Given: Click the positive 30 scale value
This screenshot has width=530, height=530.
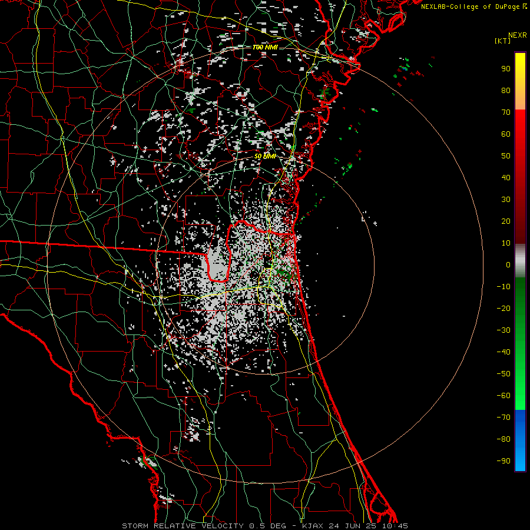Looking at the screenshot, I should point(506,200).
